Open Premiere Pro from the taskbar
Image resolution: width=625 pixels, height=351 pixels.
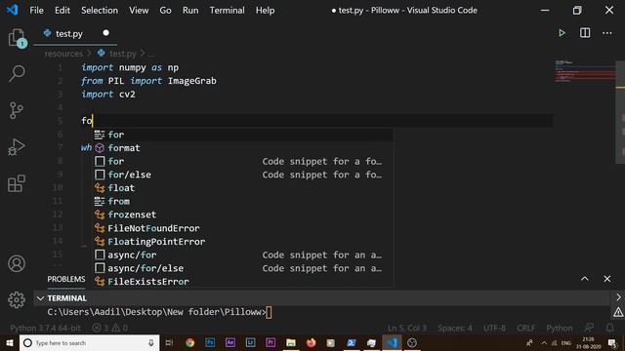[x=271, y=342]
